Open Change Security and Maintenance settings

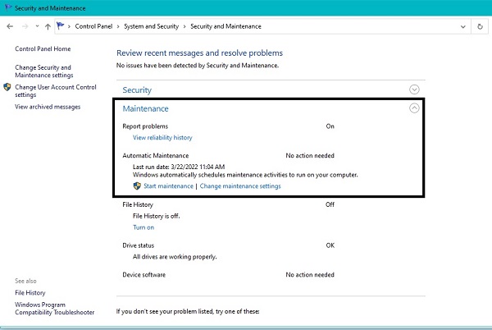tap(44, 71)
